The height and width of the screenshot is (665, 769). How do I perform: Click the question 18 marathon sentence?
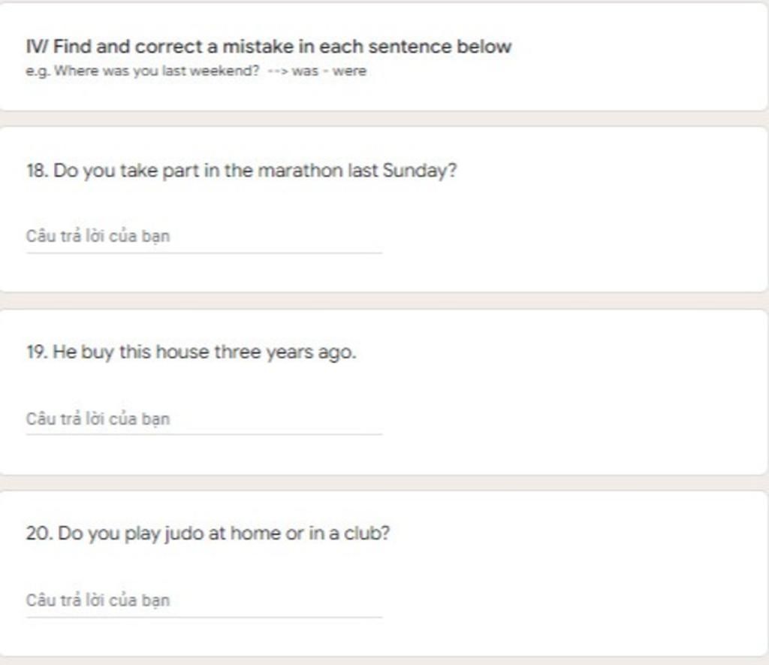pos(241,171)
